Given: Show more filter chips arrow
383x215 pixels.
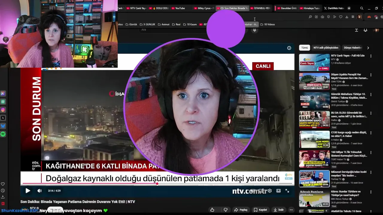Looking at the screenshot, I should (368, 48).
